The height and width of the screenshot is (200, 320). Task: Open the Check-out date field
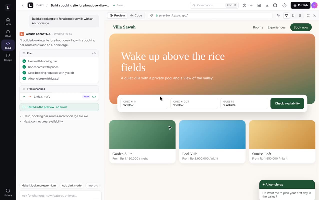[x=194, y=103]
